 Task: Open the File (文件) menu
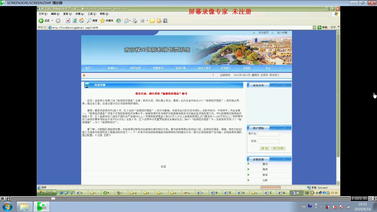pyautogui.click(x=43, y=14)
